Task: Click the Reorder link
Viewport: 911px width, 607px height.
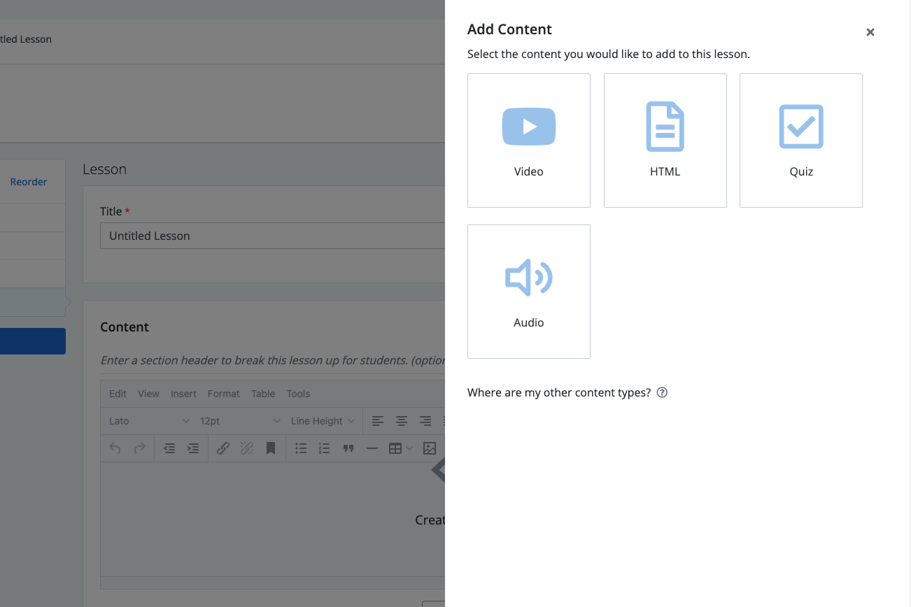Action: click(x=29, y=182)
